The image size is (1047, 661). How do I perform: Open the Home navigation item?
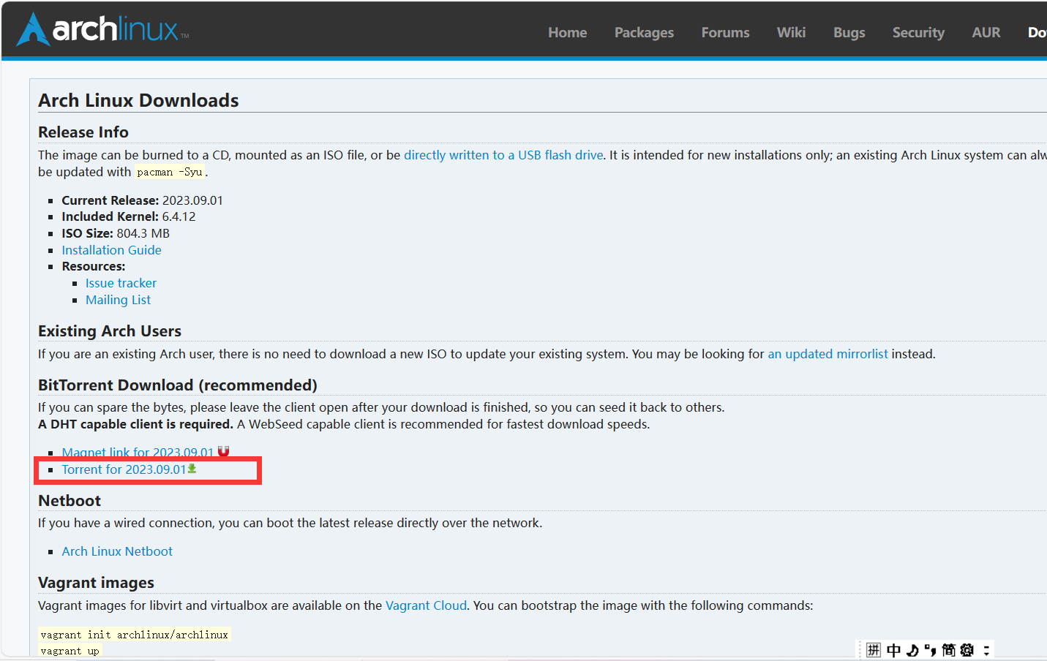click(x=568, y=32)
